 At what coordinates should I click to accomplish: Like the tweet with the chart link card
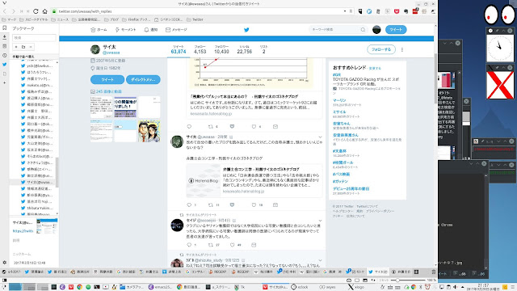(254, 126)
